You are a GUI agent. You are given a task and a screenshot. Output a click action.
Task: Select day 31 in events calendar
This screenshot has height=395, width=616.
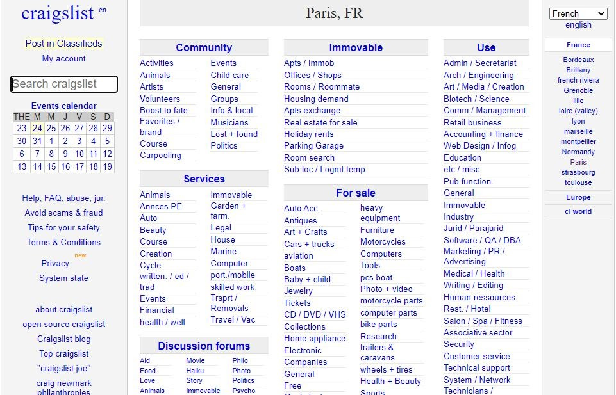point(37,141)
